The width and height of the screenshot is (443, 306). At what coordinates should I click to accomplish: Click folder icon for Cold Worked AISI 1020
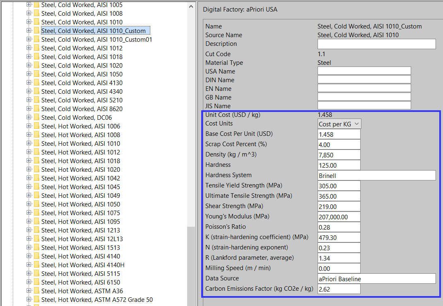click(36, 65)
